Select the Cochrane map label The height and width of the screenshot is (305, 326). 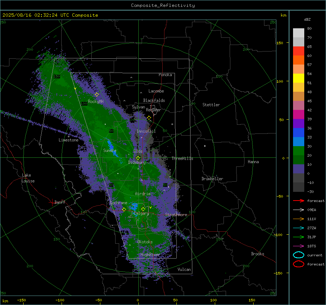pos(118,203)
